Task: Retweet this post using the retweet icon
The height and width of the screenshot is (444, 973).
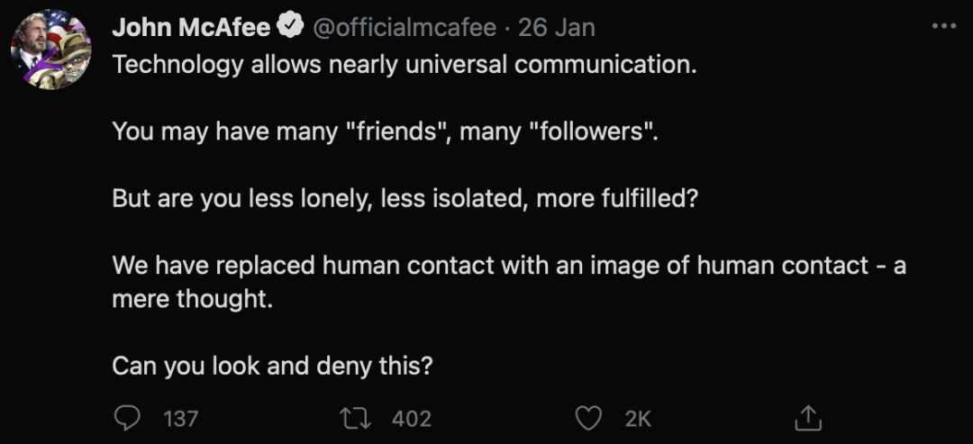Action: pyautogui.click(x=357, y=419)
